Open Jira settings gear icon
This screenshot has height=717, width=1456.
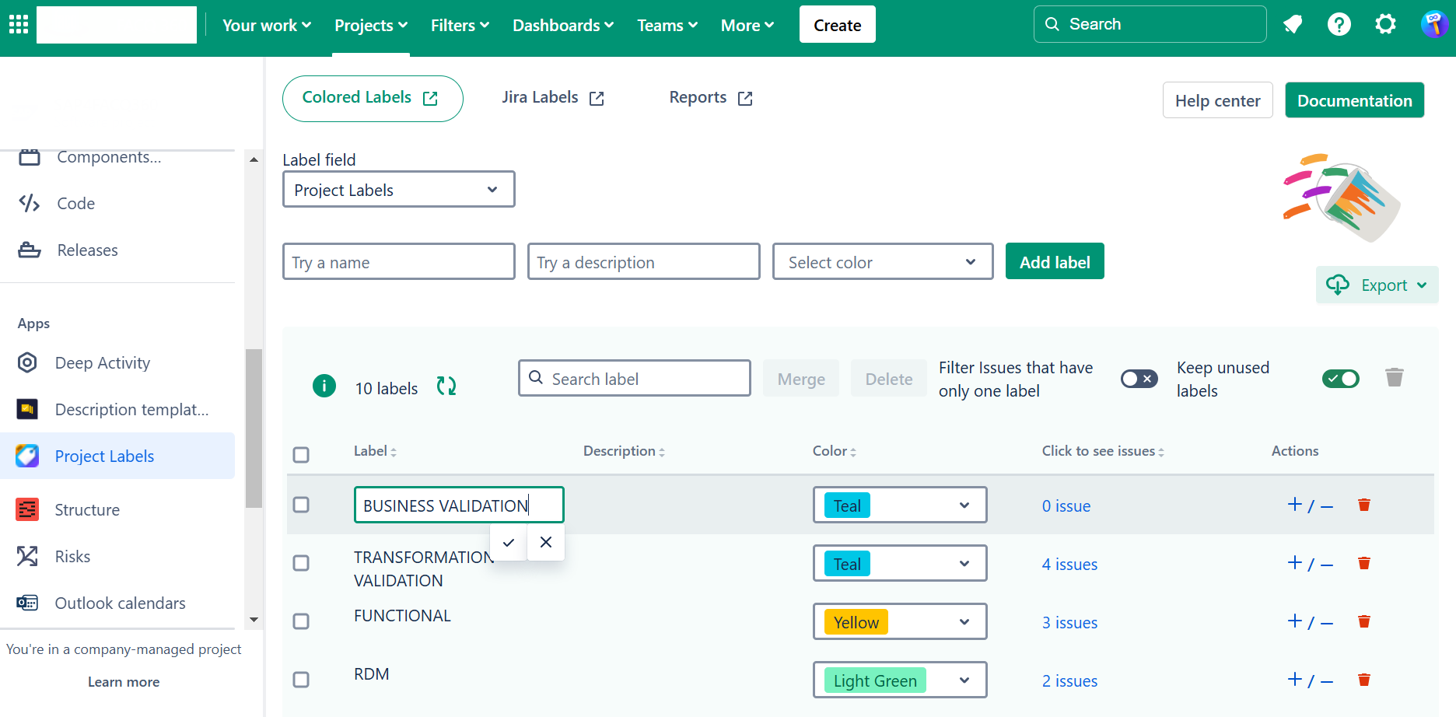pos(1385,25)
